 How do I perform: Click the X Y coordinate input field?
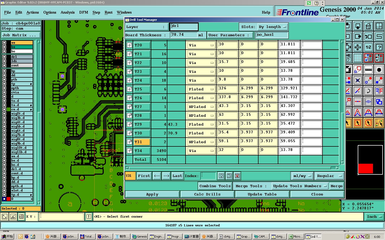pos(62,217)
